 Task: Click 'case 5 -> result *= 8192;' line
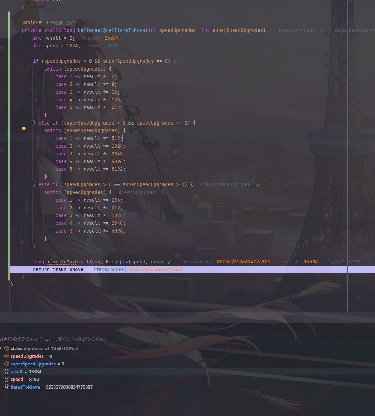pos(90,169)
